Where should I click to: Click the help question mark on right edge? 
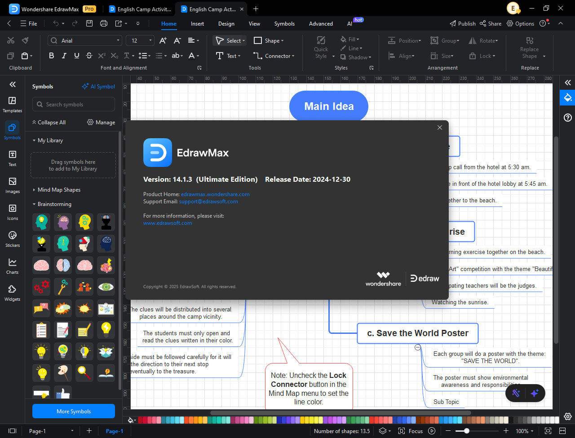tap(568, 118)
